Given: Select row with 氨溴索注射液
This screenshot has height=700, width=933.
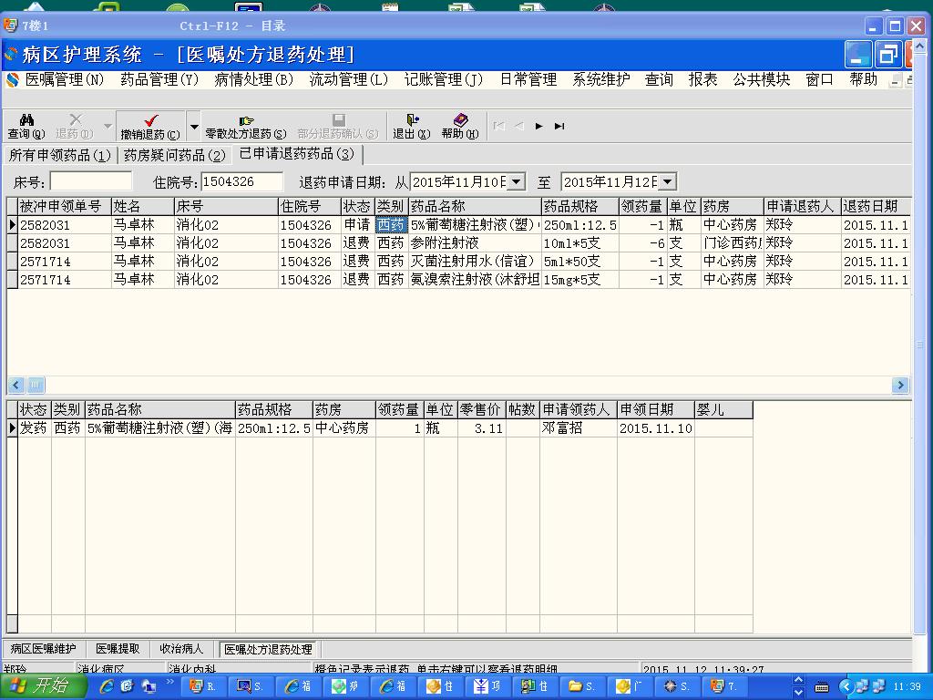Looking at the screenshot, I should pyautogui.click(x=458, y=279).
